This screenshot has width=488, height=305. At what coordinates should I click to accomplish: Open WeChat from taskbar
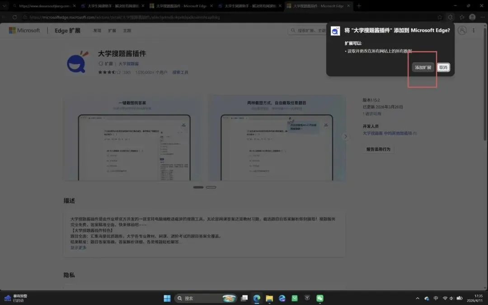(x=320, y=298)
